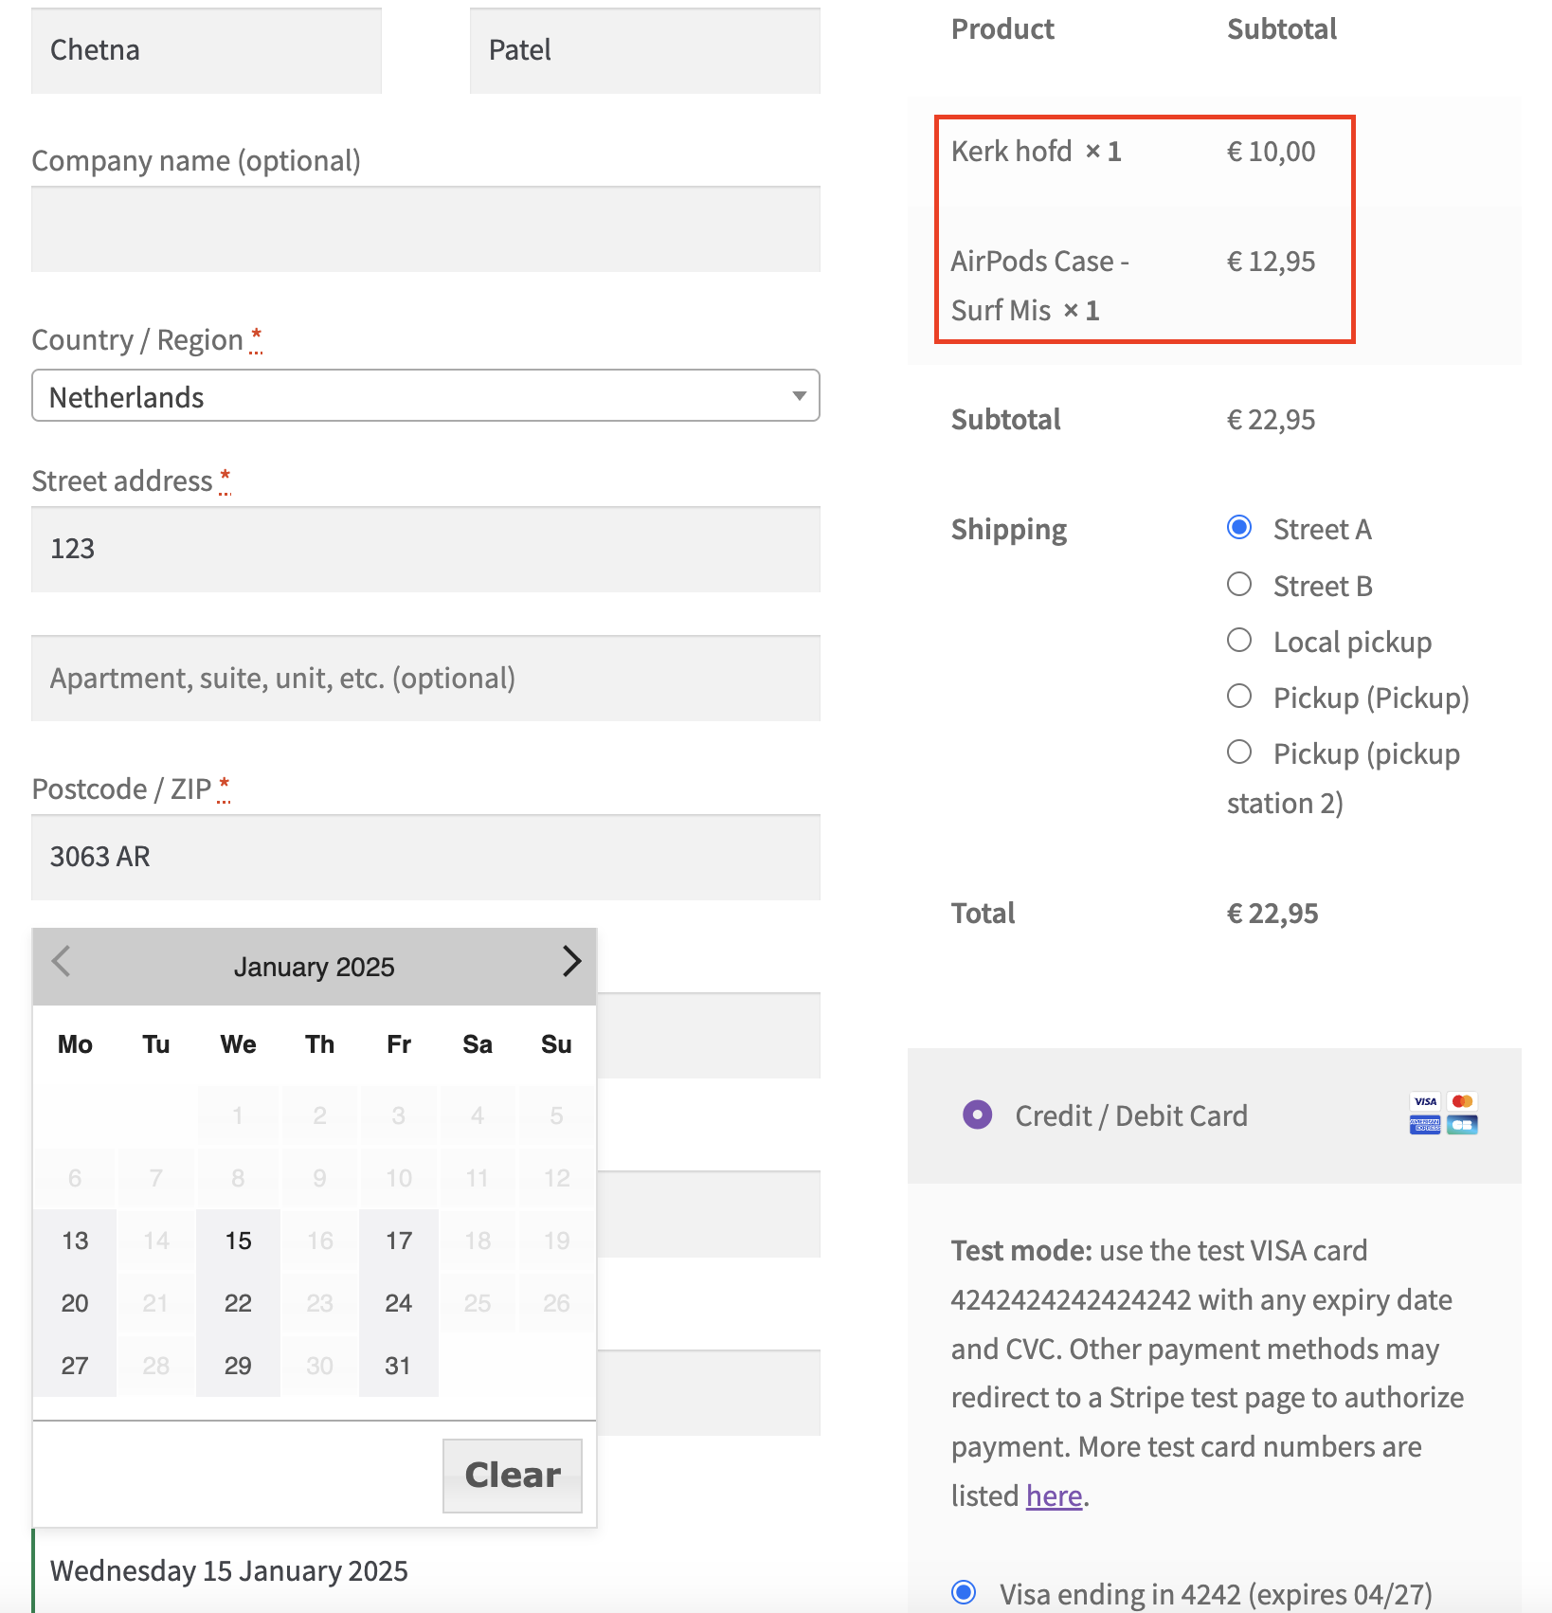Click the Company name input field
The width and height of the screenshot is (1552, 1613).
(425, 229)
